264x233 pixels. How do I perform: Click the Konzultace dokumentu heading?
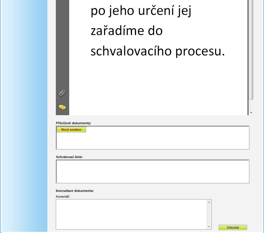click(75, 191)
